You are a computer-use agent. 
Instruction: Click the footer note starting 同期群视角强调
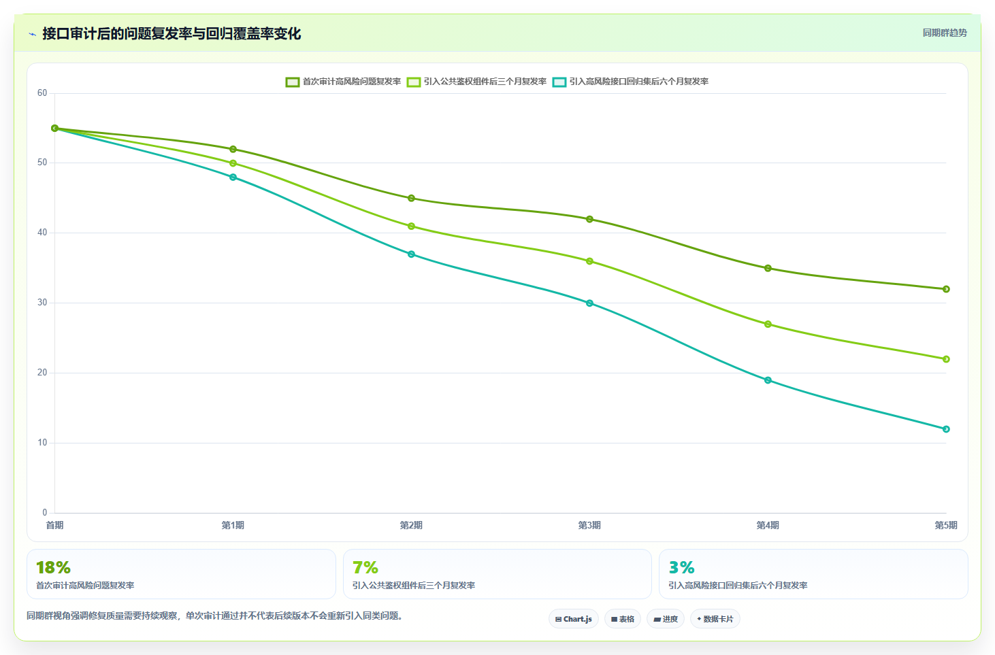click(216, 616)
